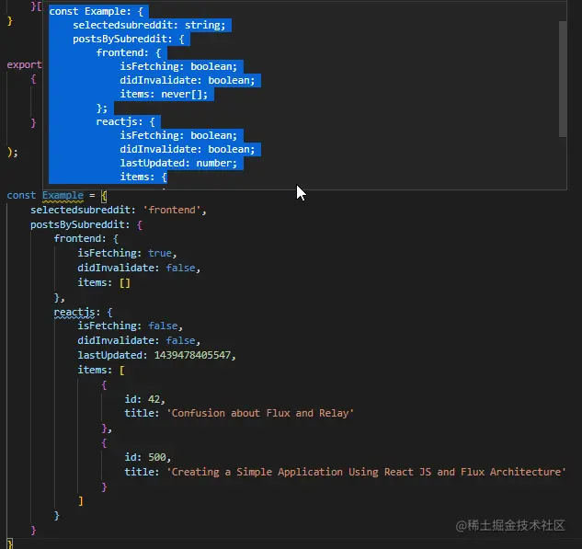
Task: Click the 'frontend: {' key line in the editor code
Action: (x=86, y=238)
